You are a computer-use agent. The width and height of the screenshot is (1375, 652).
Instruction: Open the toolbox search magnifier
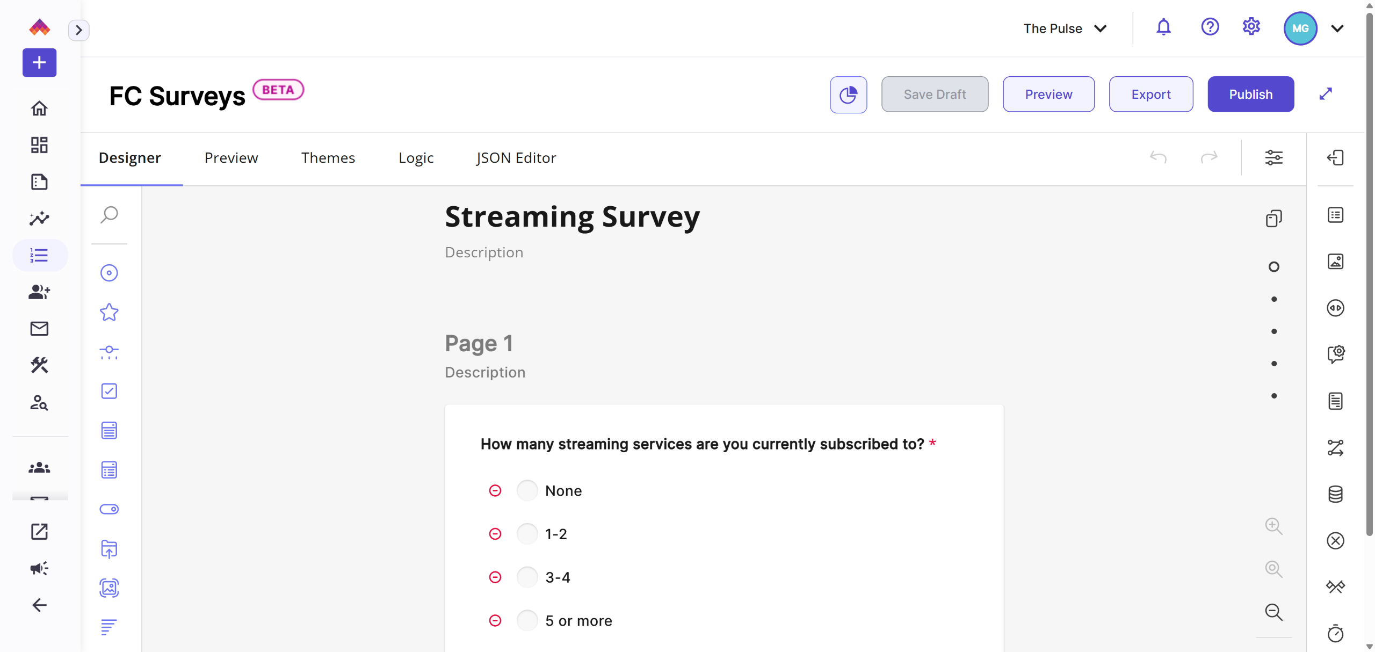point(109,215)
